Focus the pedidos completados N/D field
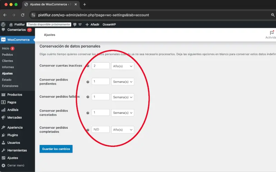 point(100,129)
